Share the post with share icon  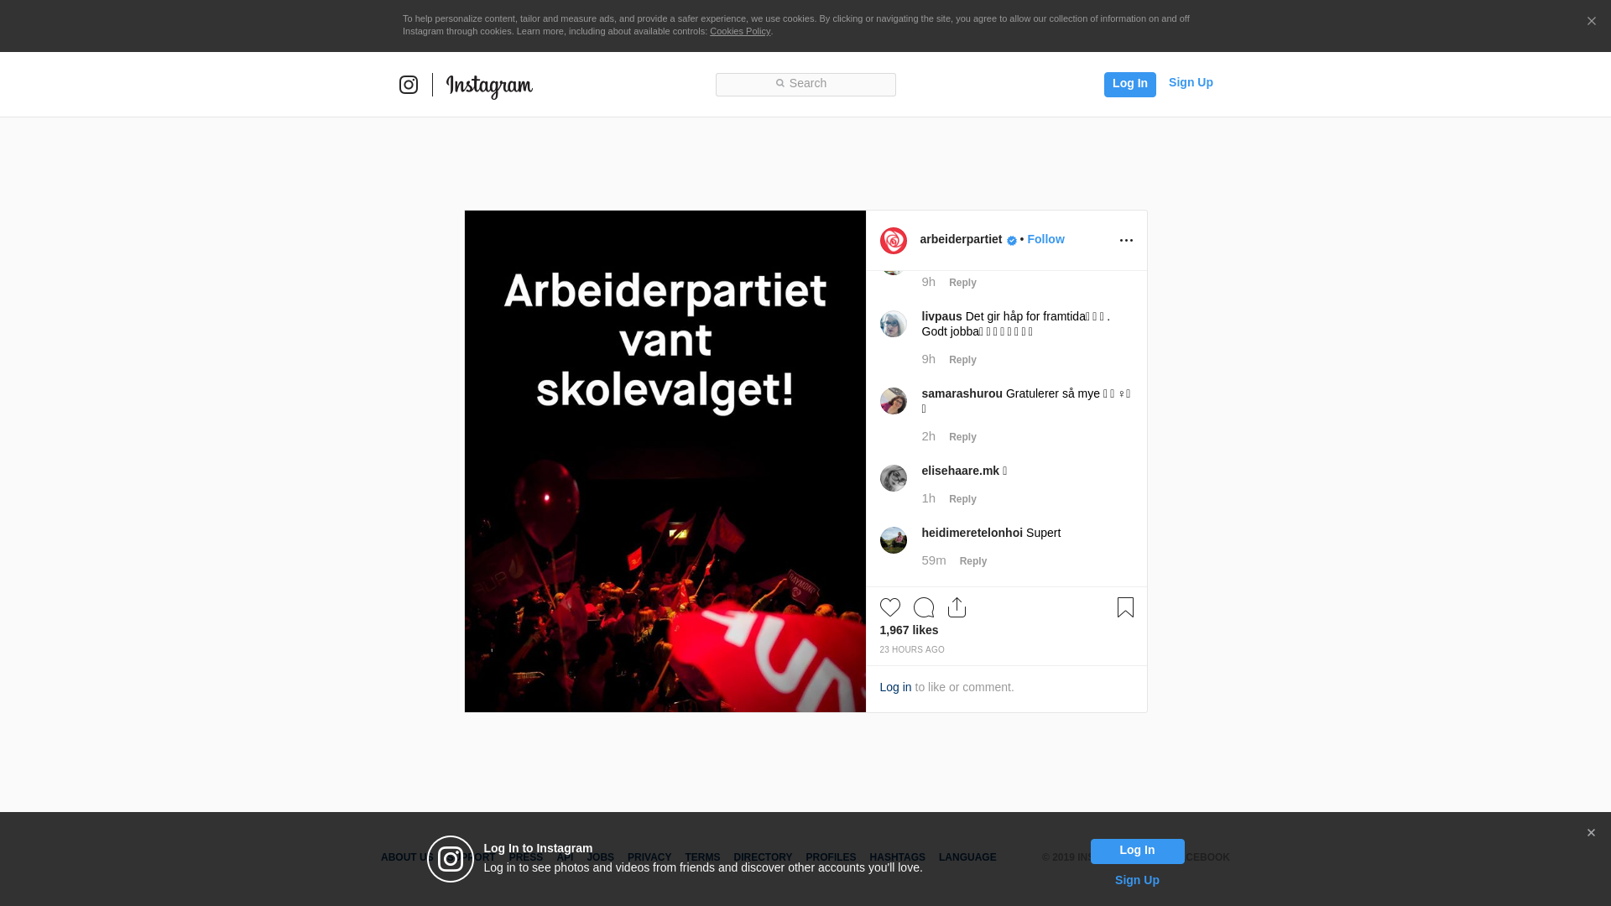(957, 607)
